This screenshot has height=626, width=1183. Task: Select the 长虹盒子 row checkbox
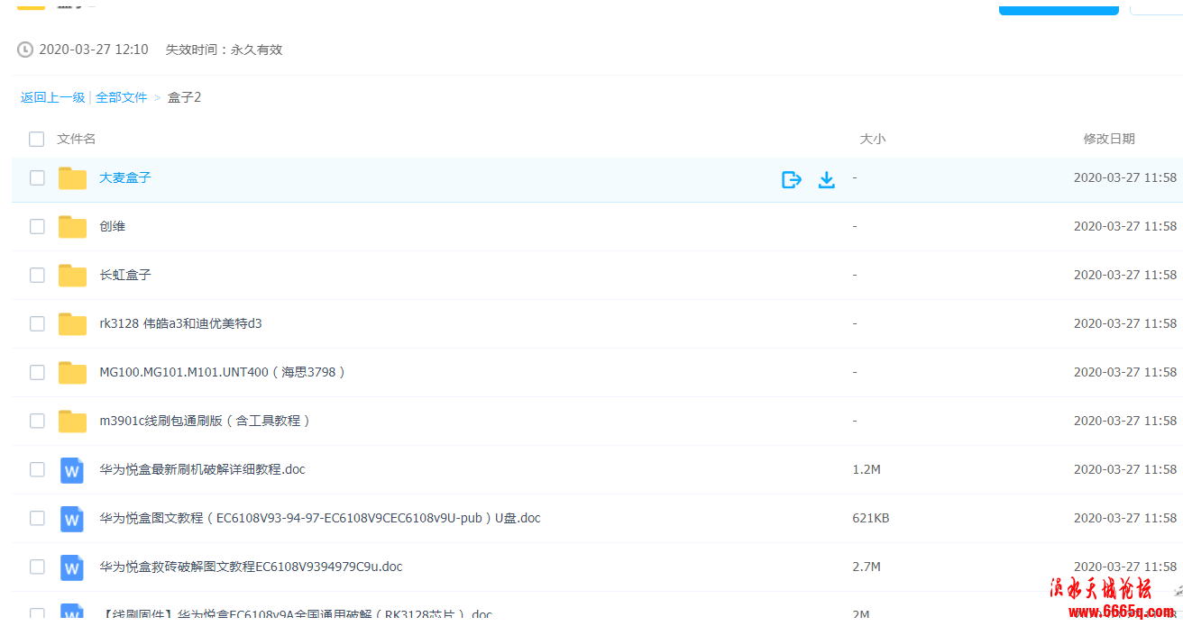[37, 275]
